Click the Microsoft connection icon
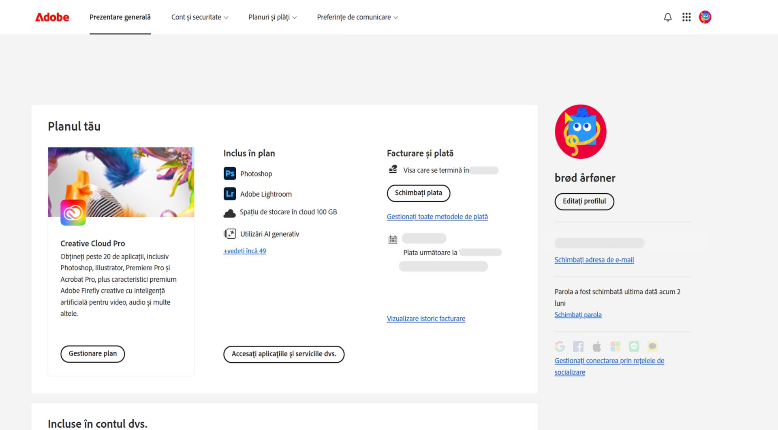The image size is (778, 430). tap(616, 346)
